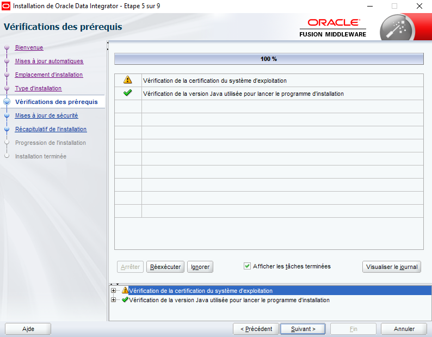Click the Réexécuter button
The image size is (432, 337).
coord(165,267)
